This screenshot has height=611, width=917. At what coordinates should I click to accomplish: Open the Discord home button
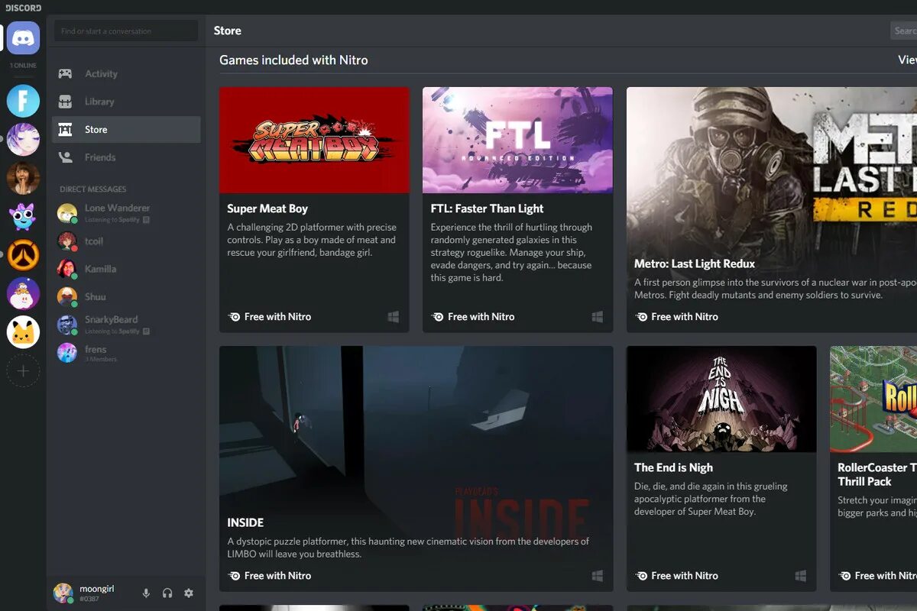23,38
